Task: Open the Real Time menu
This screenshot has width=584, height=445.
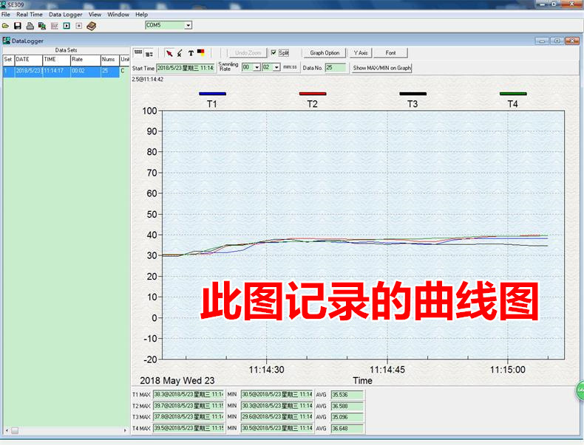Action: click(30, 14)
